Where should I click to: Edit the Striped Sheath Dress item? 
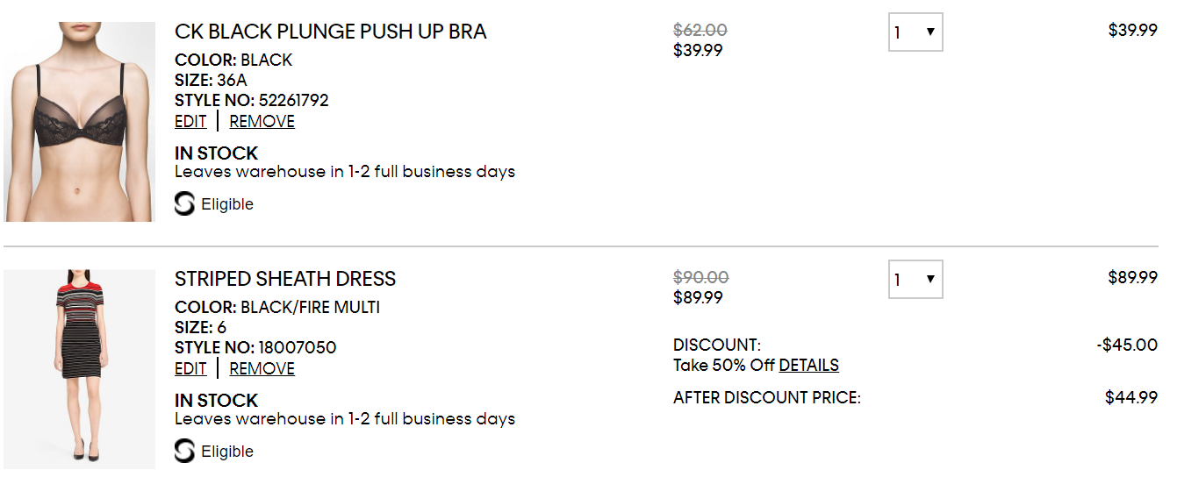tap(190, 369)
